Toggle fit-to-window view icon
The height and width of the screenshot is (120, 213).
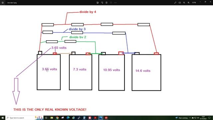180,3
